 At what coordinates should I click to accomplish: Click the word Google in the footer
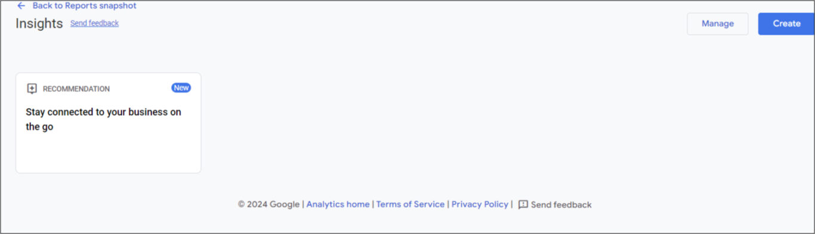click(285, 204)
